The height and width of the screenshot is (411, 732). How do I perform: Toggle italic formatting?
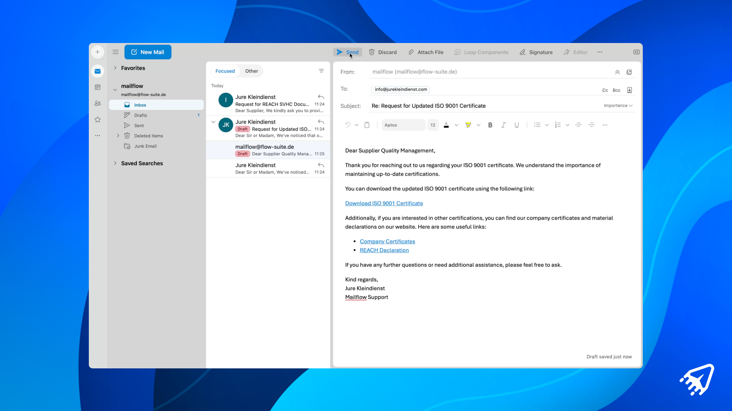click(503, 125)
